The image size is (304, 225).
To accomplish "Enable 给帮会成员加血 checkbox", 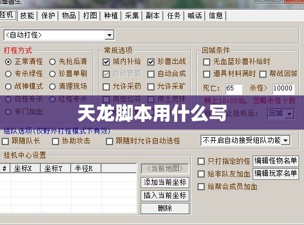I will tap(201, 186).
